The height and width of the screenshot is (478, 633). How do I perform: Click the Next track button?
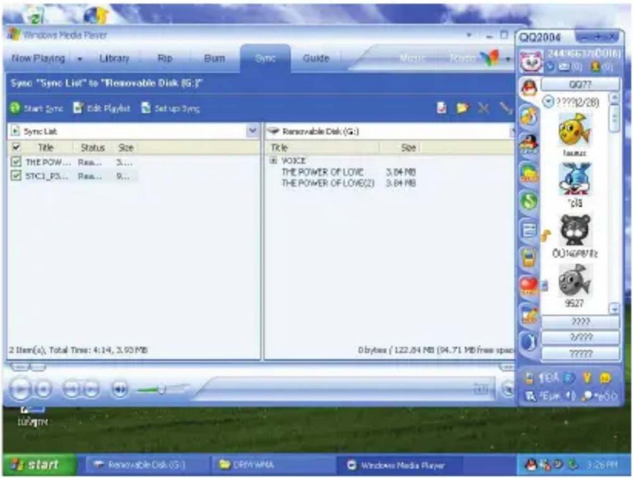pyautogui.click(x=91, y=389)
